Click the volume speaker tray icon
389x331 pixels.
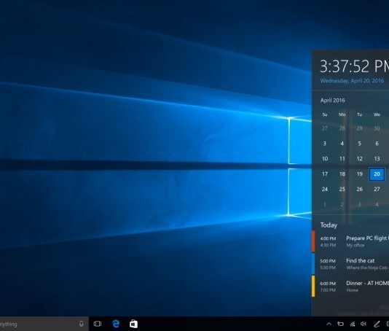[x=364, y=324]
